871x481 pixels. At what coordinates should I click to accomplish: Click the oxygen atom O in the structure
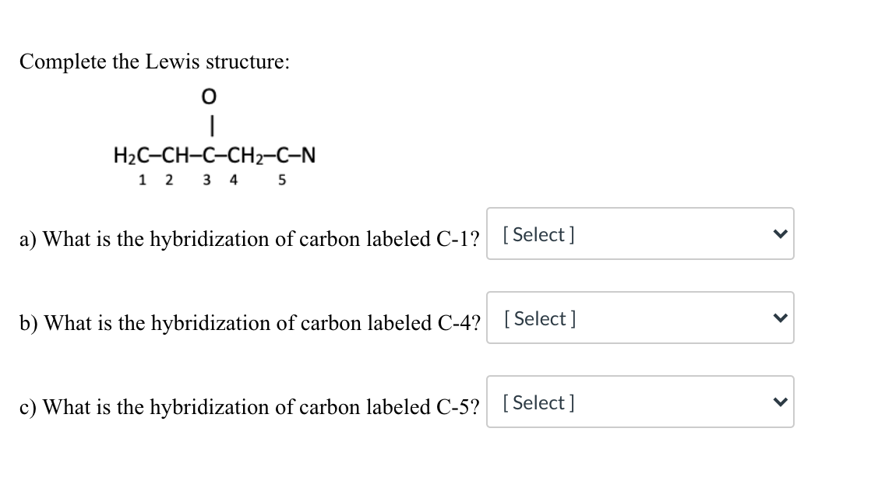(208, 97)
